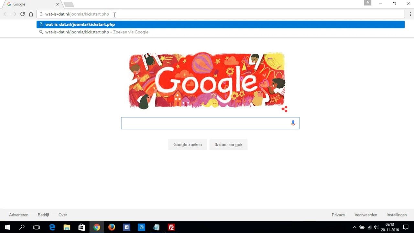Go to the browser home page

(31, 14)
